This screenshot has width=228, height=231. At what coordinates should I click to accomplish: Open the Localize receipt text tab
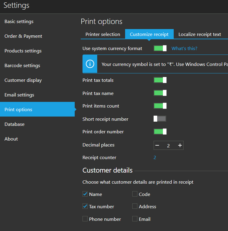tap(199, 34)
